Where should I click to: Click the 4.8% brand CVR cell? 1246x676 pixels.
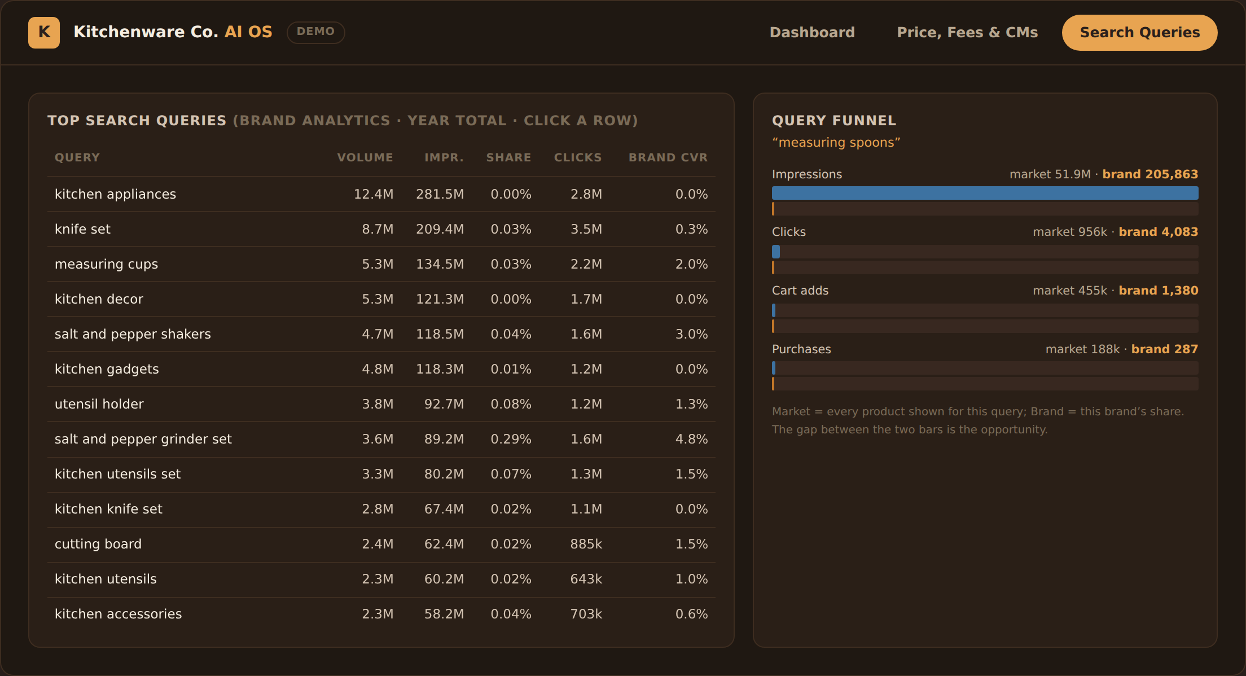pos(692,439)
